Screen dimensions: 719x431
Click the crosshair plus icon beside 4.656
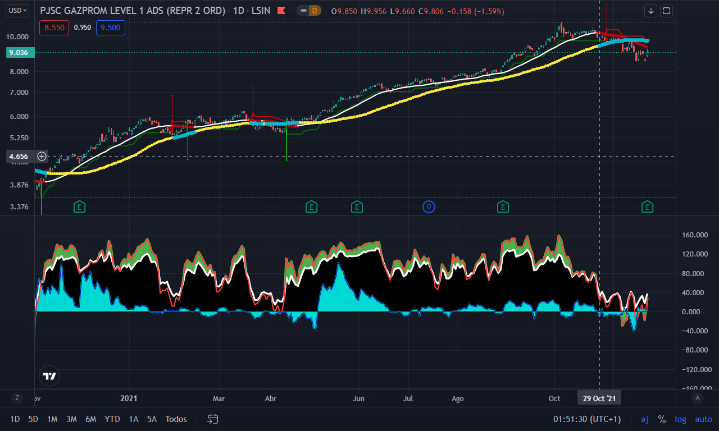42,157
